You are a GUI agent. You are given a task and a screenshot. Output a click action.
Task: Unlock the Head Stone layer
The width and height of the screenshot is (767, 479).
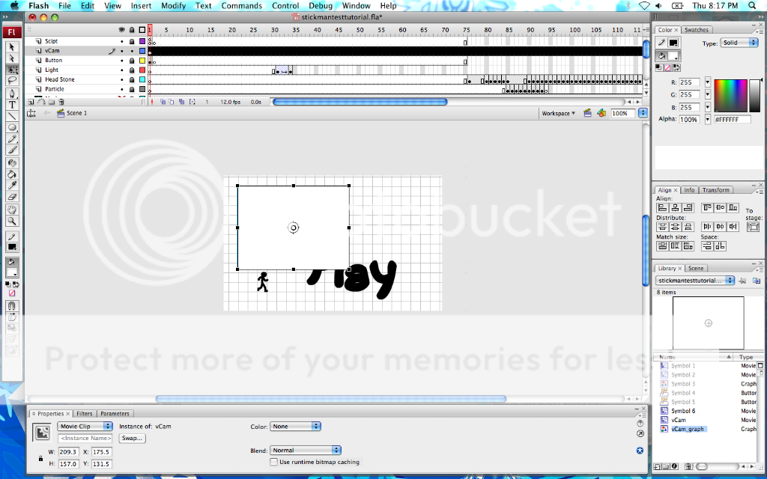coord(133,79)
